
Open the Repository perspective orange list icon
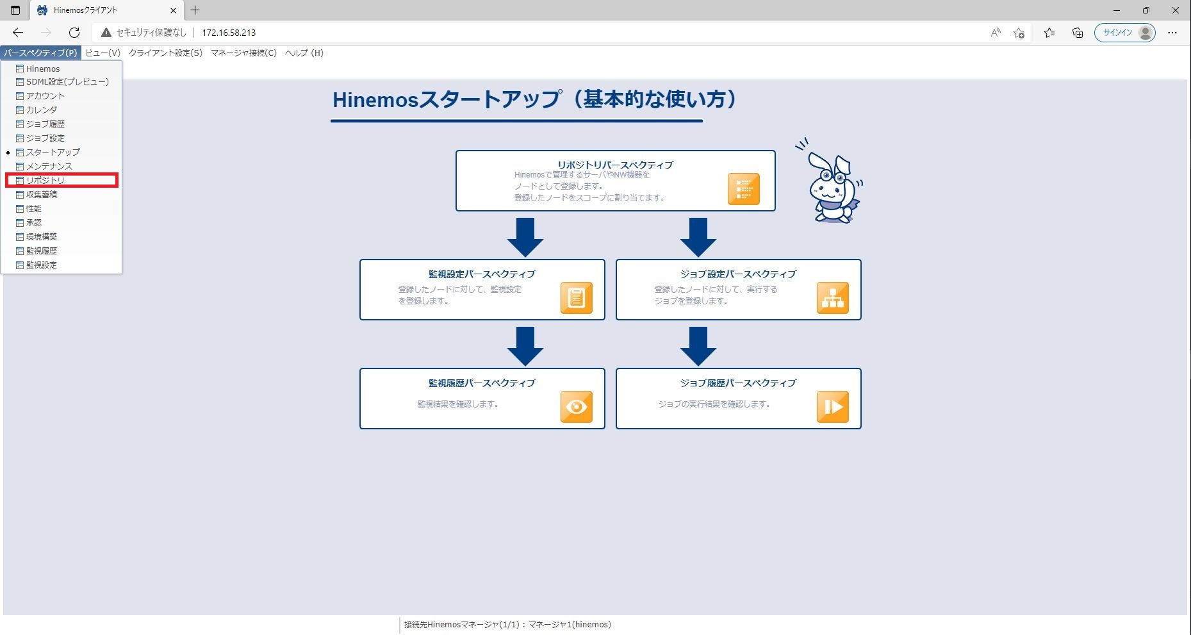tap(743, 189)
